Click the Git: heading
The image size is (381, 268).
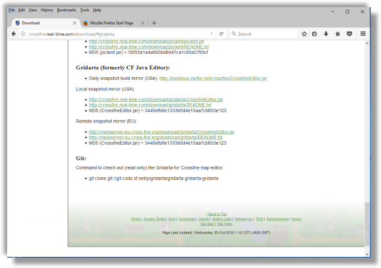[81, 158]
